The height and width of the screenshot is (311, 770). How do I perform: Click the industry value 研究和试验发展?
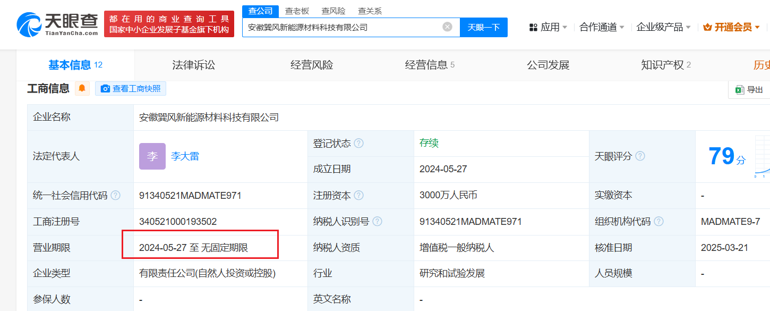point(452,274)
